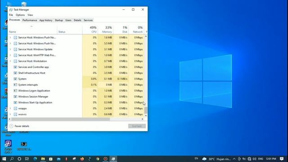Open the network icon in the system tray
The width and height of the screenshot is (288, 162).
[x=249, y=159]
